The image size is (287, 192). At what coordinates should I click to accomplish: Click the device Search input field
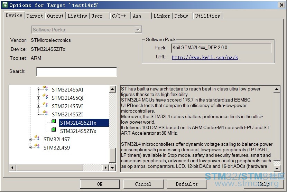tap(77, 72)
